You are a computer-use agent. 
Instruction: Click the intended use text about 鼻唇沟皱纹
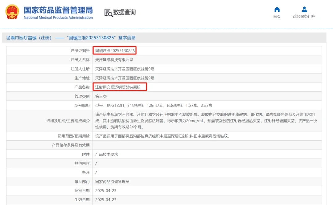pos(163,136)
